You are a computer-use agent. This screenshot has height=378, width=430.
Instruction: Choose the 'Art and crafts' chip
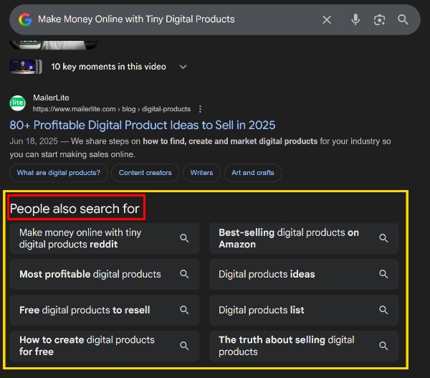(253, 173)
